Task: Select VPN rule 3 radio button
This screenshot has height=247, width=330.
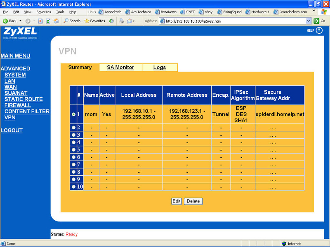Action: click(73, 135)
